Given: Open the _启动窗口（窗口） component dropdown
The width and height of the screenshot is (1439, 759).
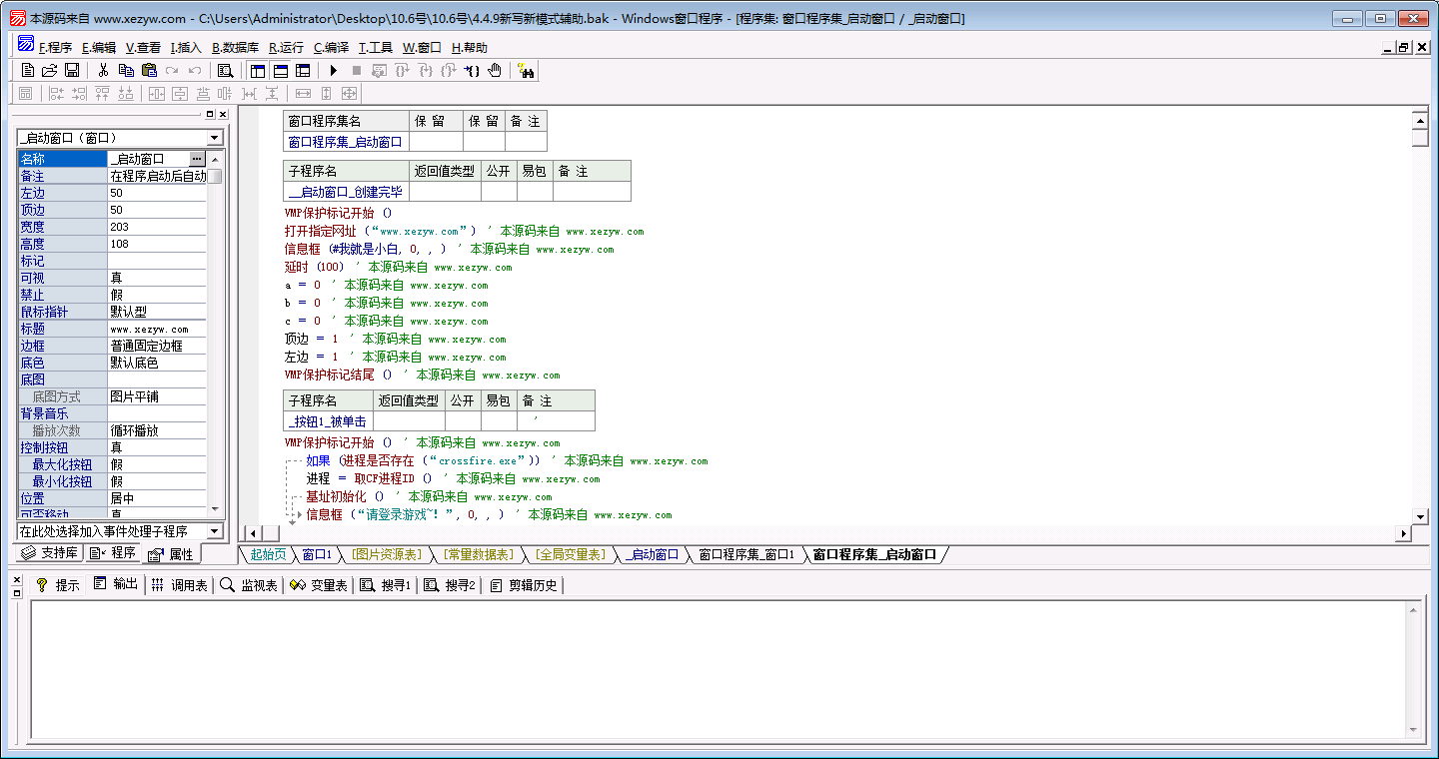Looking at the screenshot, I should [215, 138].
